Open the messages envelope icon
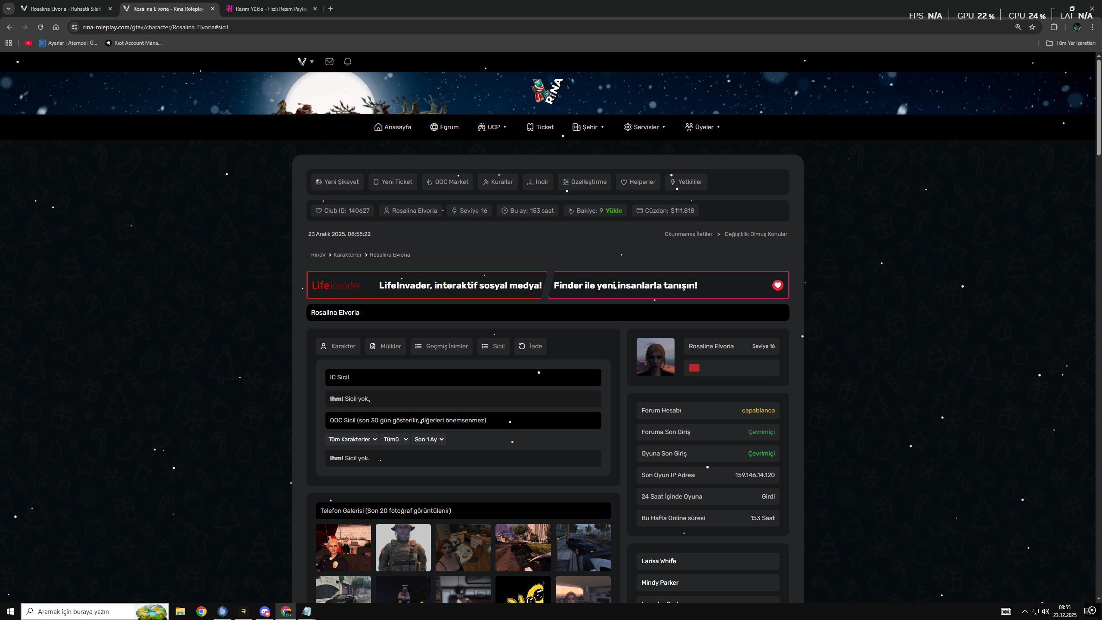 [x=329, y=62]
